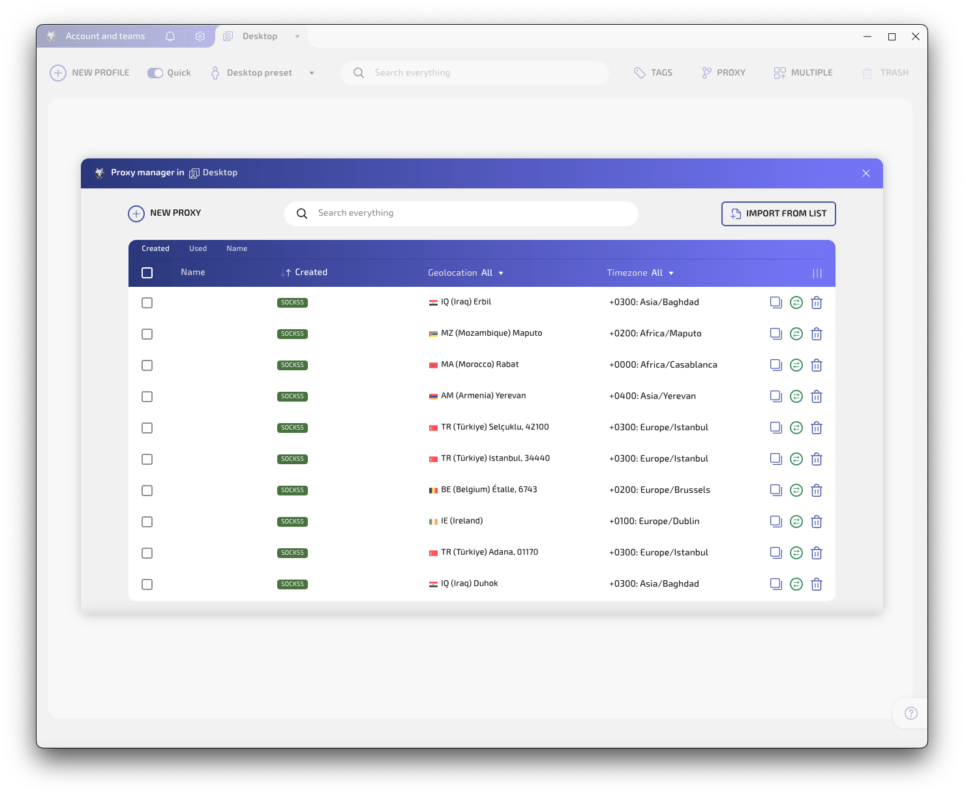Delete the Belgium Étalle proxy
Image resolution: width=964 pixels, height=796 pixels.
[817, 490]
